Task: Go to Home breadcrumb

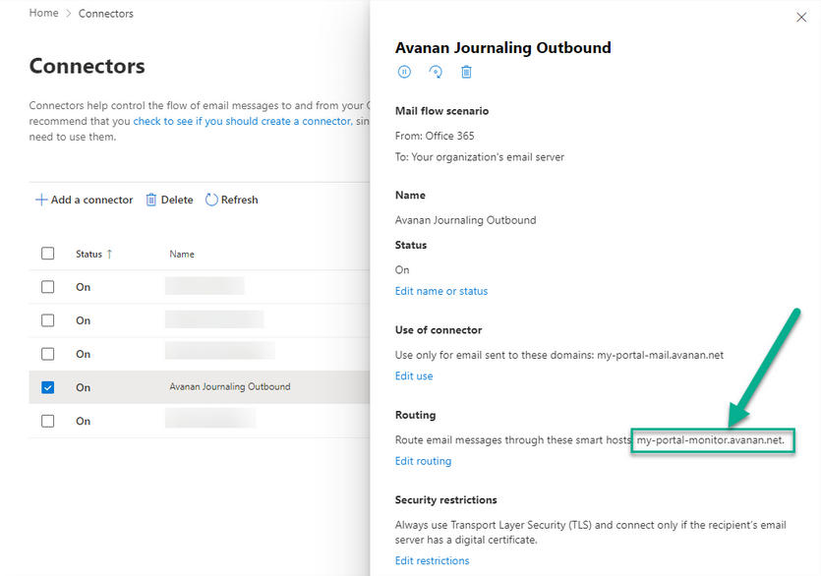Action: (43, 13)
